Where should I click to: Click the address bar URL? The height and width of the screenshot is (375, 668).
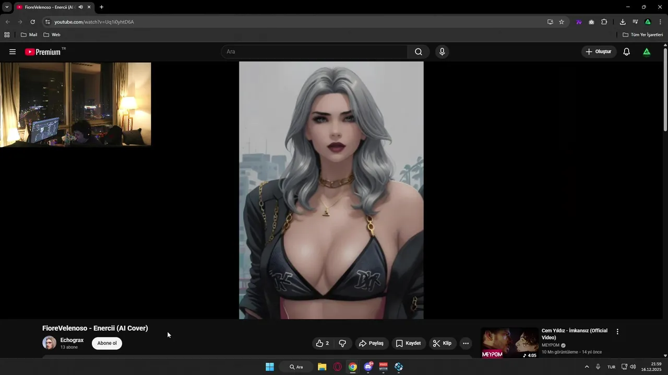[x=94, y=22]
